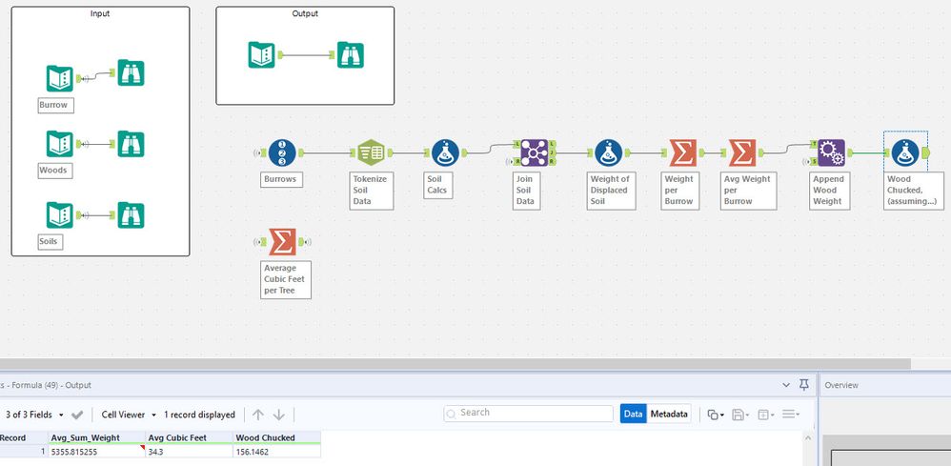Select the Weight per Burrow Summarize tool

(x=683, y=152)
